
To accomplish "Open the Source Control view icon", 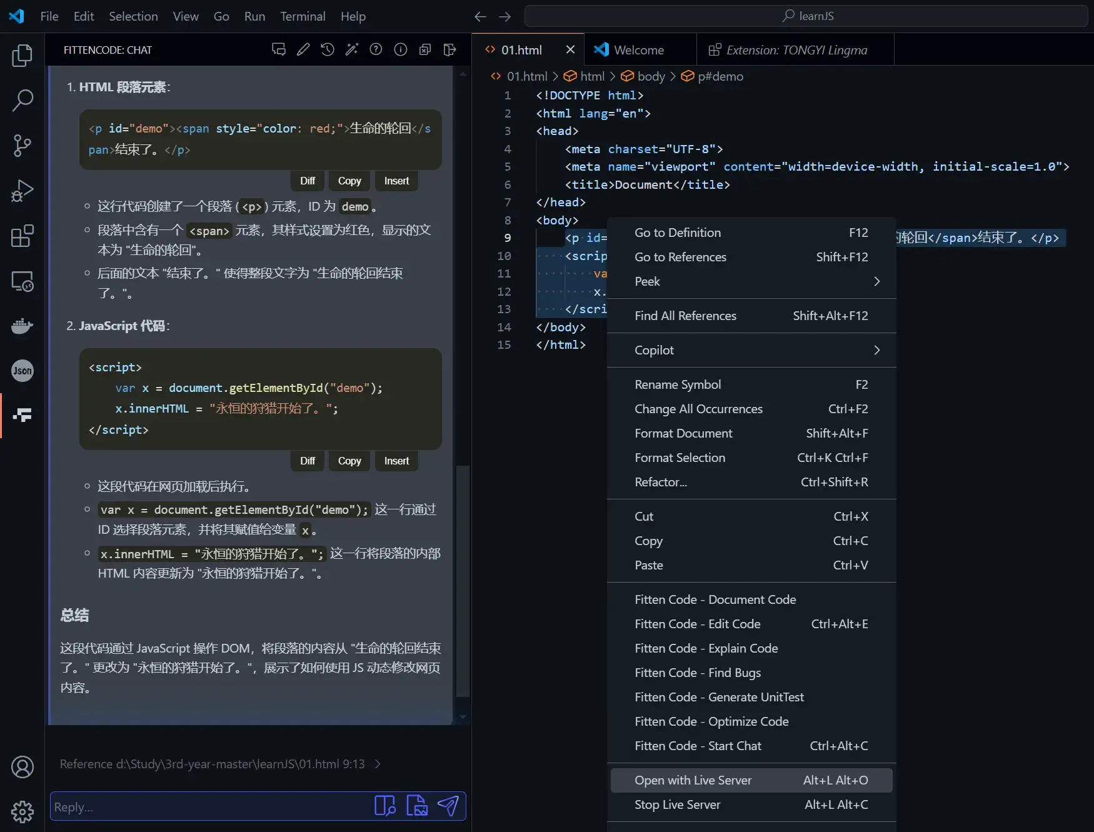I will (x=23, y=146).
